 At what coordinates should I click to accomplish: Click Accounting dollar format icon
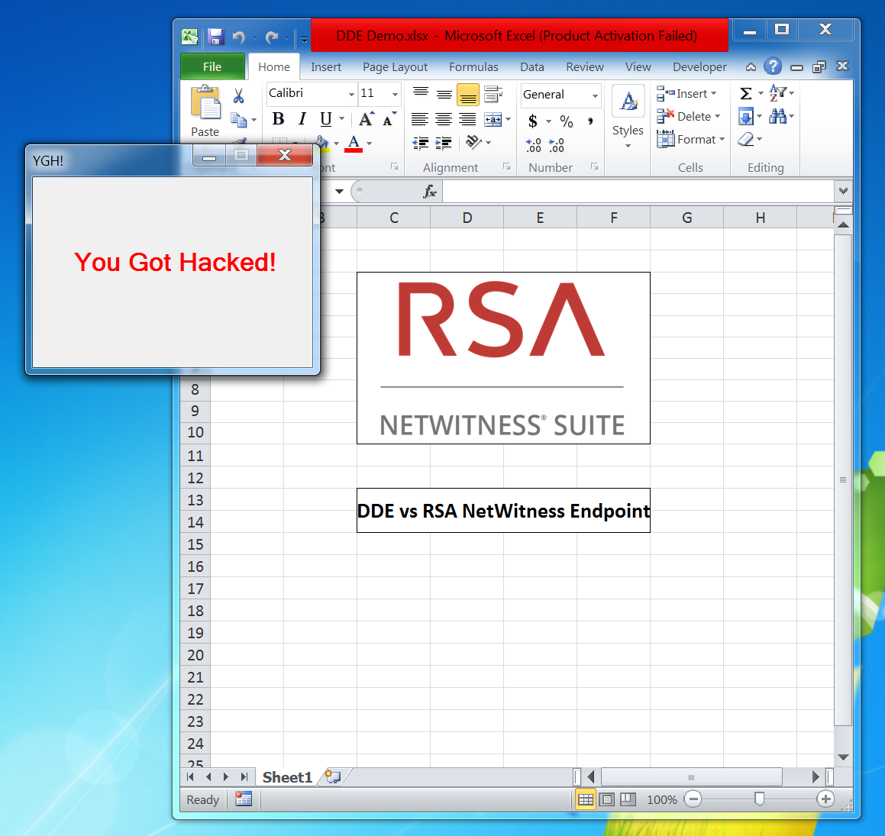pyautogui.click(x=533, y=121)
